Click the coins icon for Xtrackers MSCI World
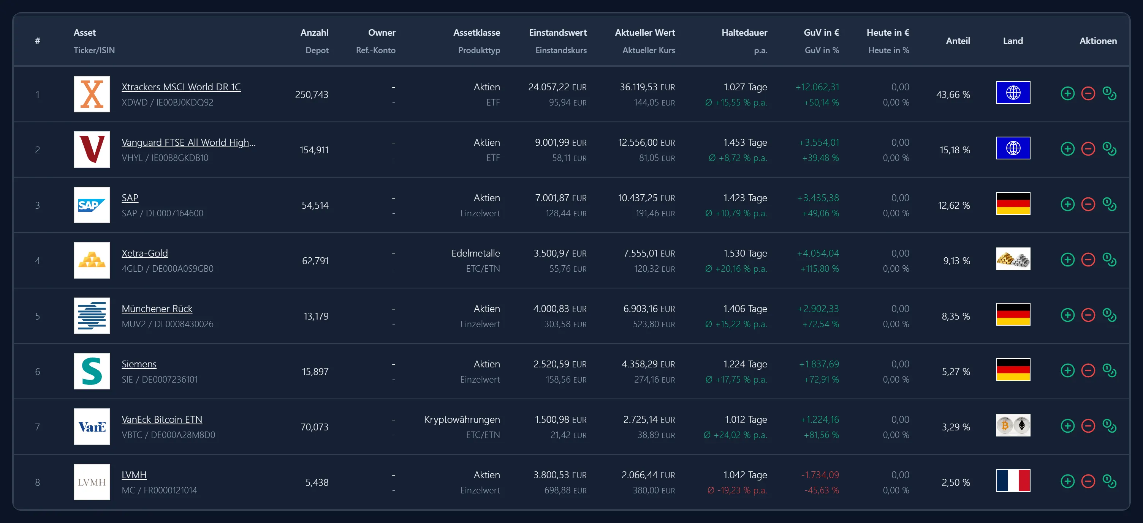Image resolution: width=1143 pixels, height=523 pixels. coord(1109,93)
